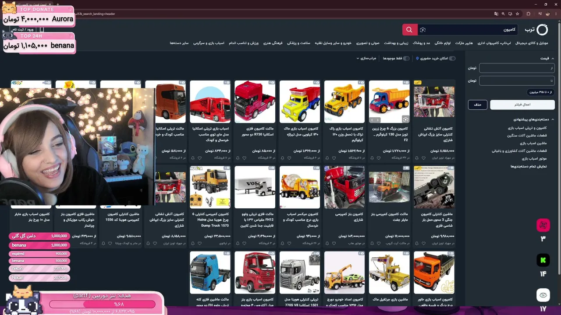
Task: Click pink atom icon in right sidebar
Action: click(543, 225)
